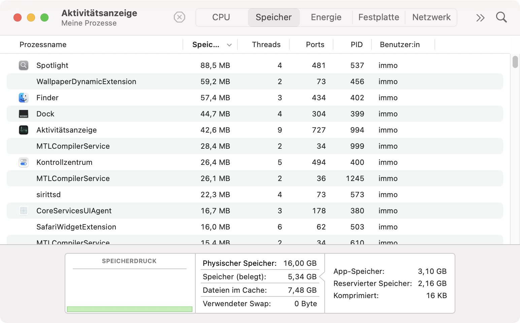Click the vertical scrollbar of process list
This screenshot has height=323, width=520.
[x=515, y=62]
